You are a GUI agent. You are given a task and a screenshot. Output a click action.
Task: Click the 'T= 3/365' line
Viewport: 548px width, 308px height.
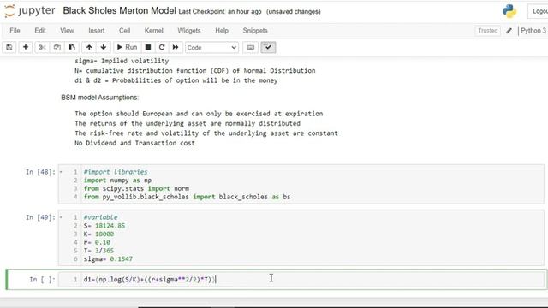coord(98,251)
